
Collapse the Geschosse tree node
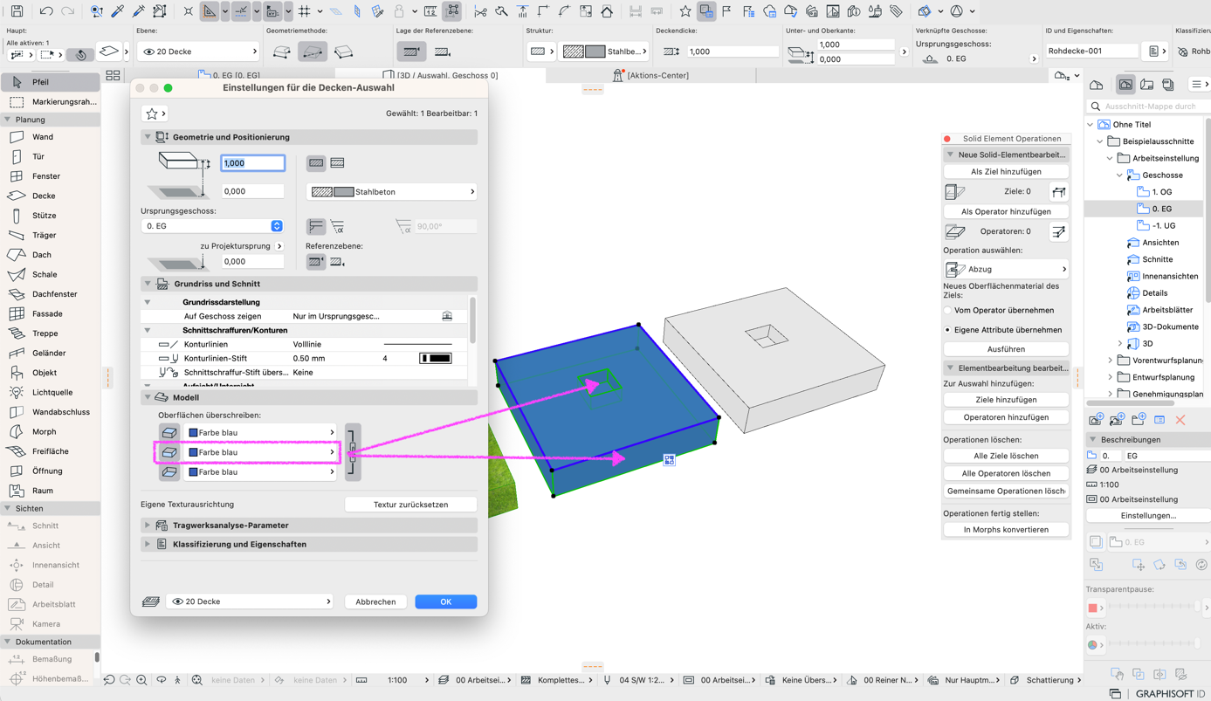(1120, 175)
